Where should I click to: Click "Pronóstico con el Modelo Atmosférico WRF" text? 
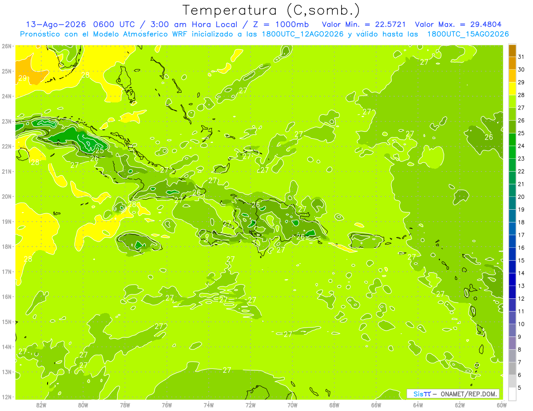click(104, 34)
